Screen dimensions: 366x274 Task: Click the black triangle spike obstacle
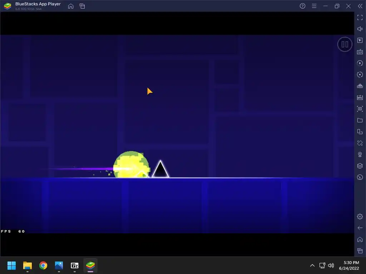(160, 169)
